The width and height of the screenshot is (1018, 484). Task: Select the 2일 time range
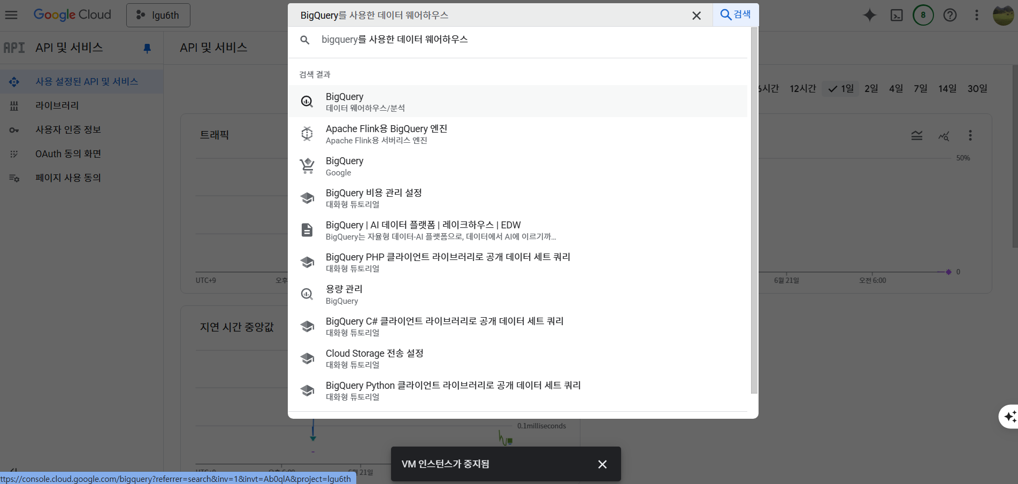[871, 88]
